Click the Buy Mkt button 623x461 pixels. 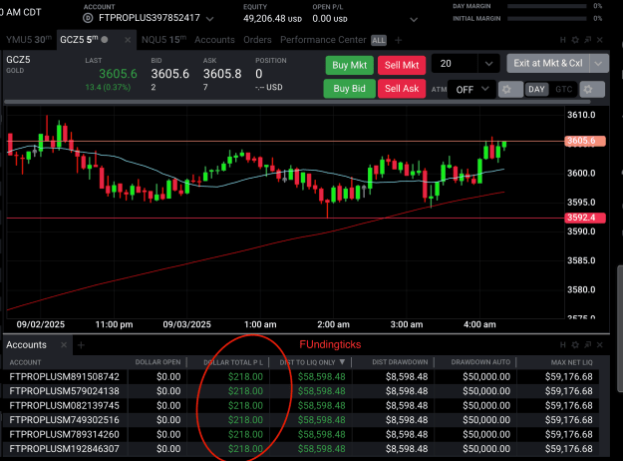click(349, 65)
